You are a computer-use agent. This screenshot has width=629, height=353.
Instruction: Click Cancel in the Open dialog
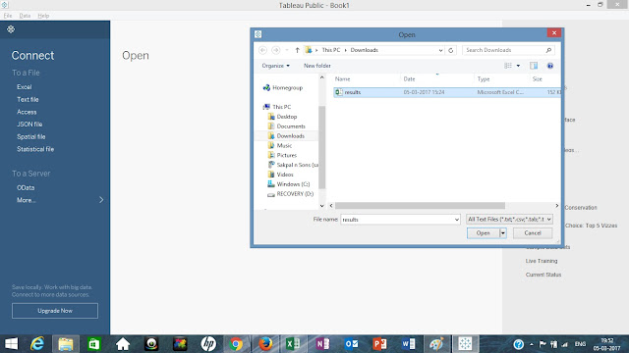pos(533,233)
